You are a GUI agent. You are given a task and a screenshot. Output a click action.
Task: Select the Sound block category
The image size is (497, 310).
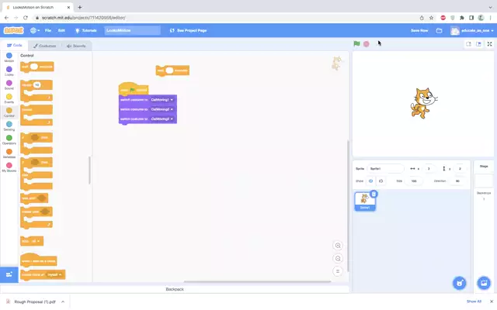(9, 84)
